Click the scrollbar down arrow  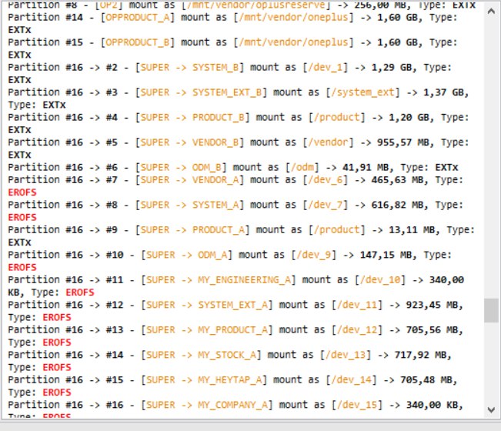[x=491, y=409]
